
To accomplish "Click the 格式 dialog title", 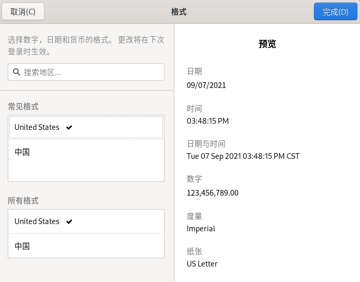I will [179, 11].
